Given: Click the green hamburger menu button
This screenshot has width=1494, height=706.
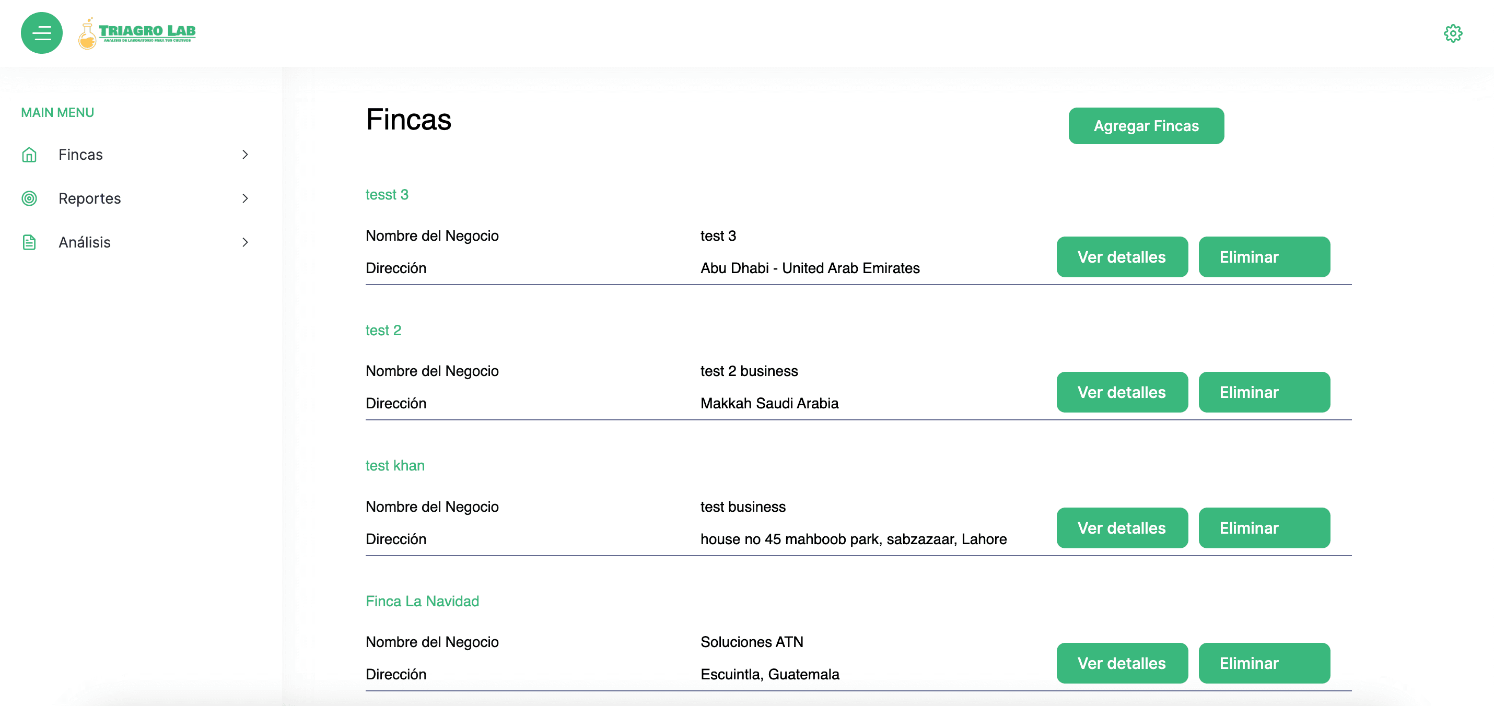Looking at the screenshot, I should click(x=41, y=33).
